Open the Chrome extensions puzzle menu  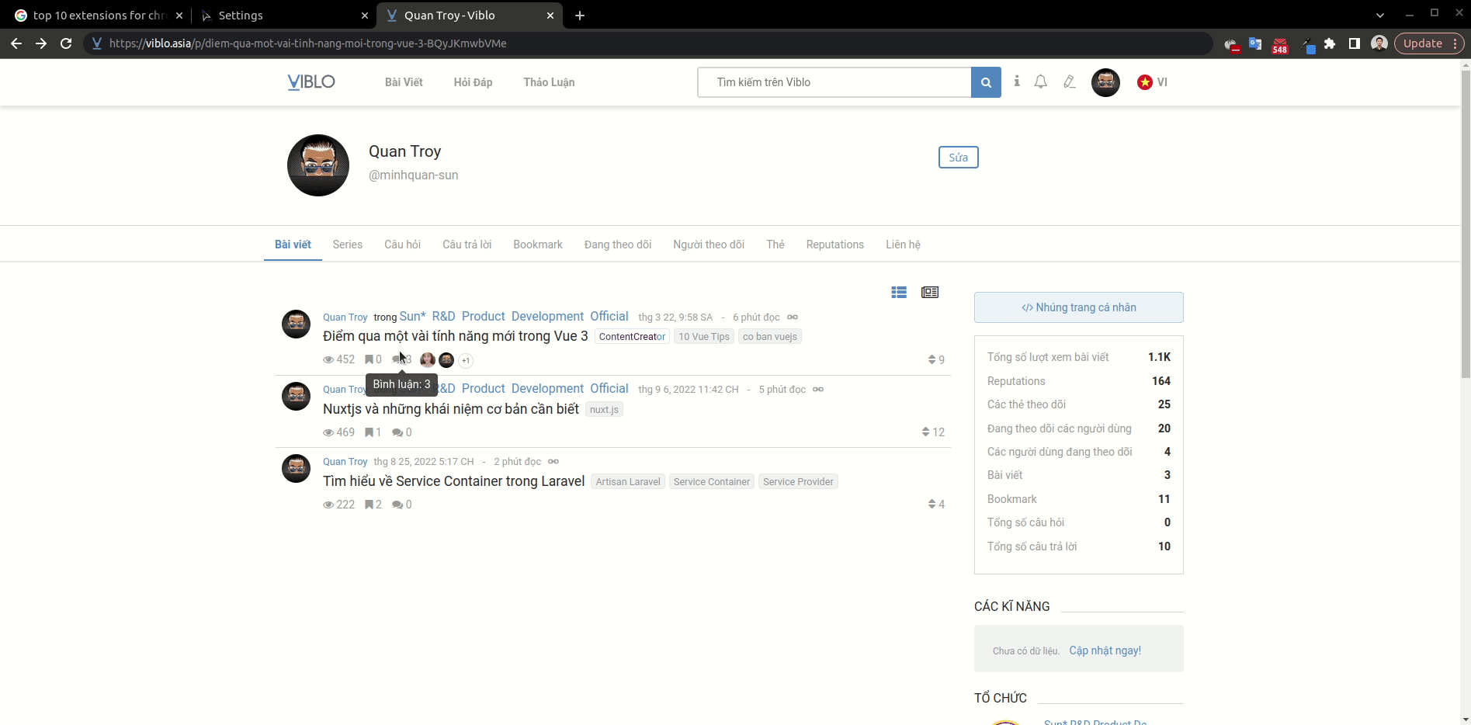pos(1330,43)
